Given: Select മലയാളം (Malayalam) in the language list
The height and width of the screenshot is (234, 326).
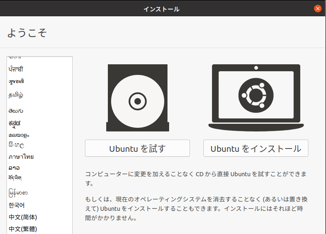Looking at the screenshot, I should click(x=19, y=135).
